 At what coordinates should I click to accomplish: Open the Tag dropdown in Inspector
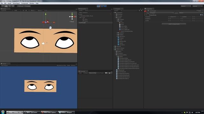click(x=161, y=13)
